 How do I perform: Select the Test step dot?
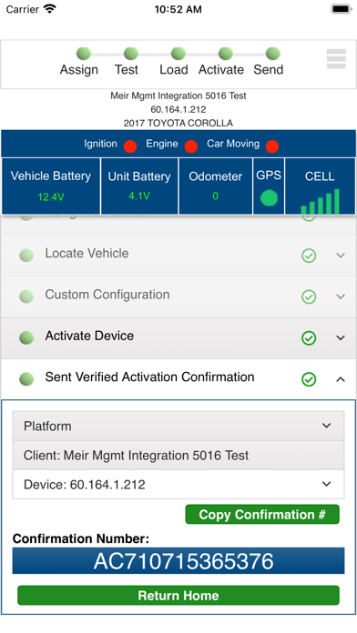pyautogui.click(x=131, y=54)
